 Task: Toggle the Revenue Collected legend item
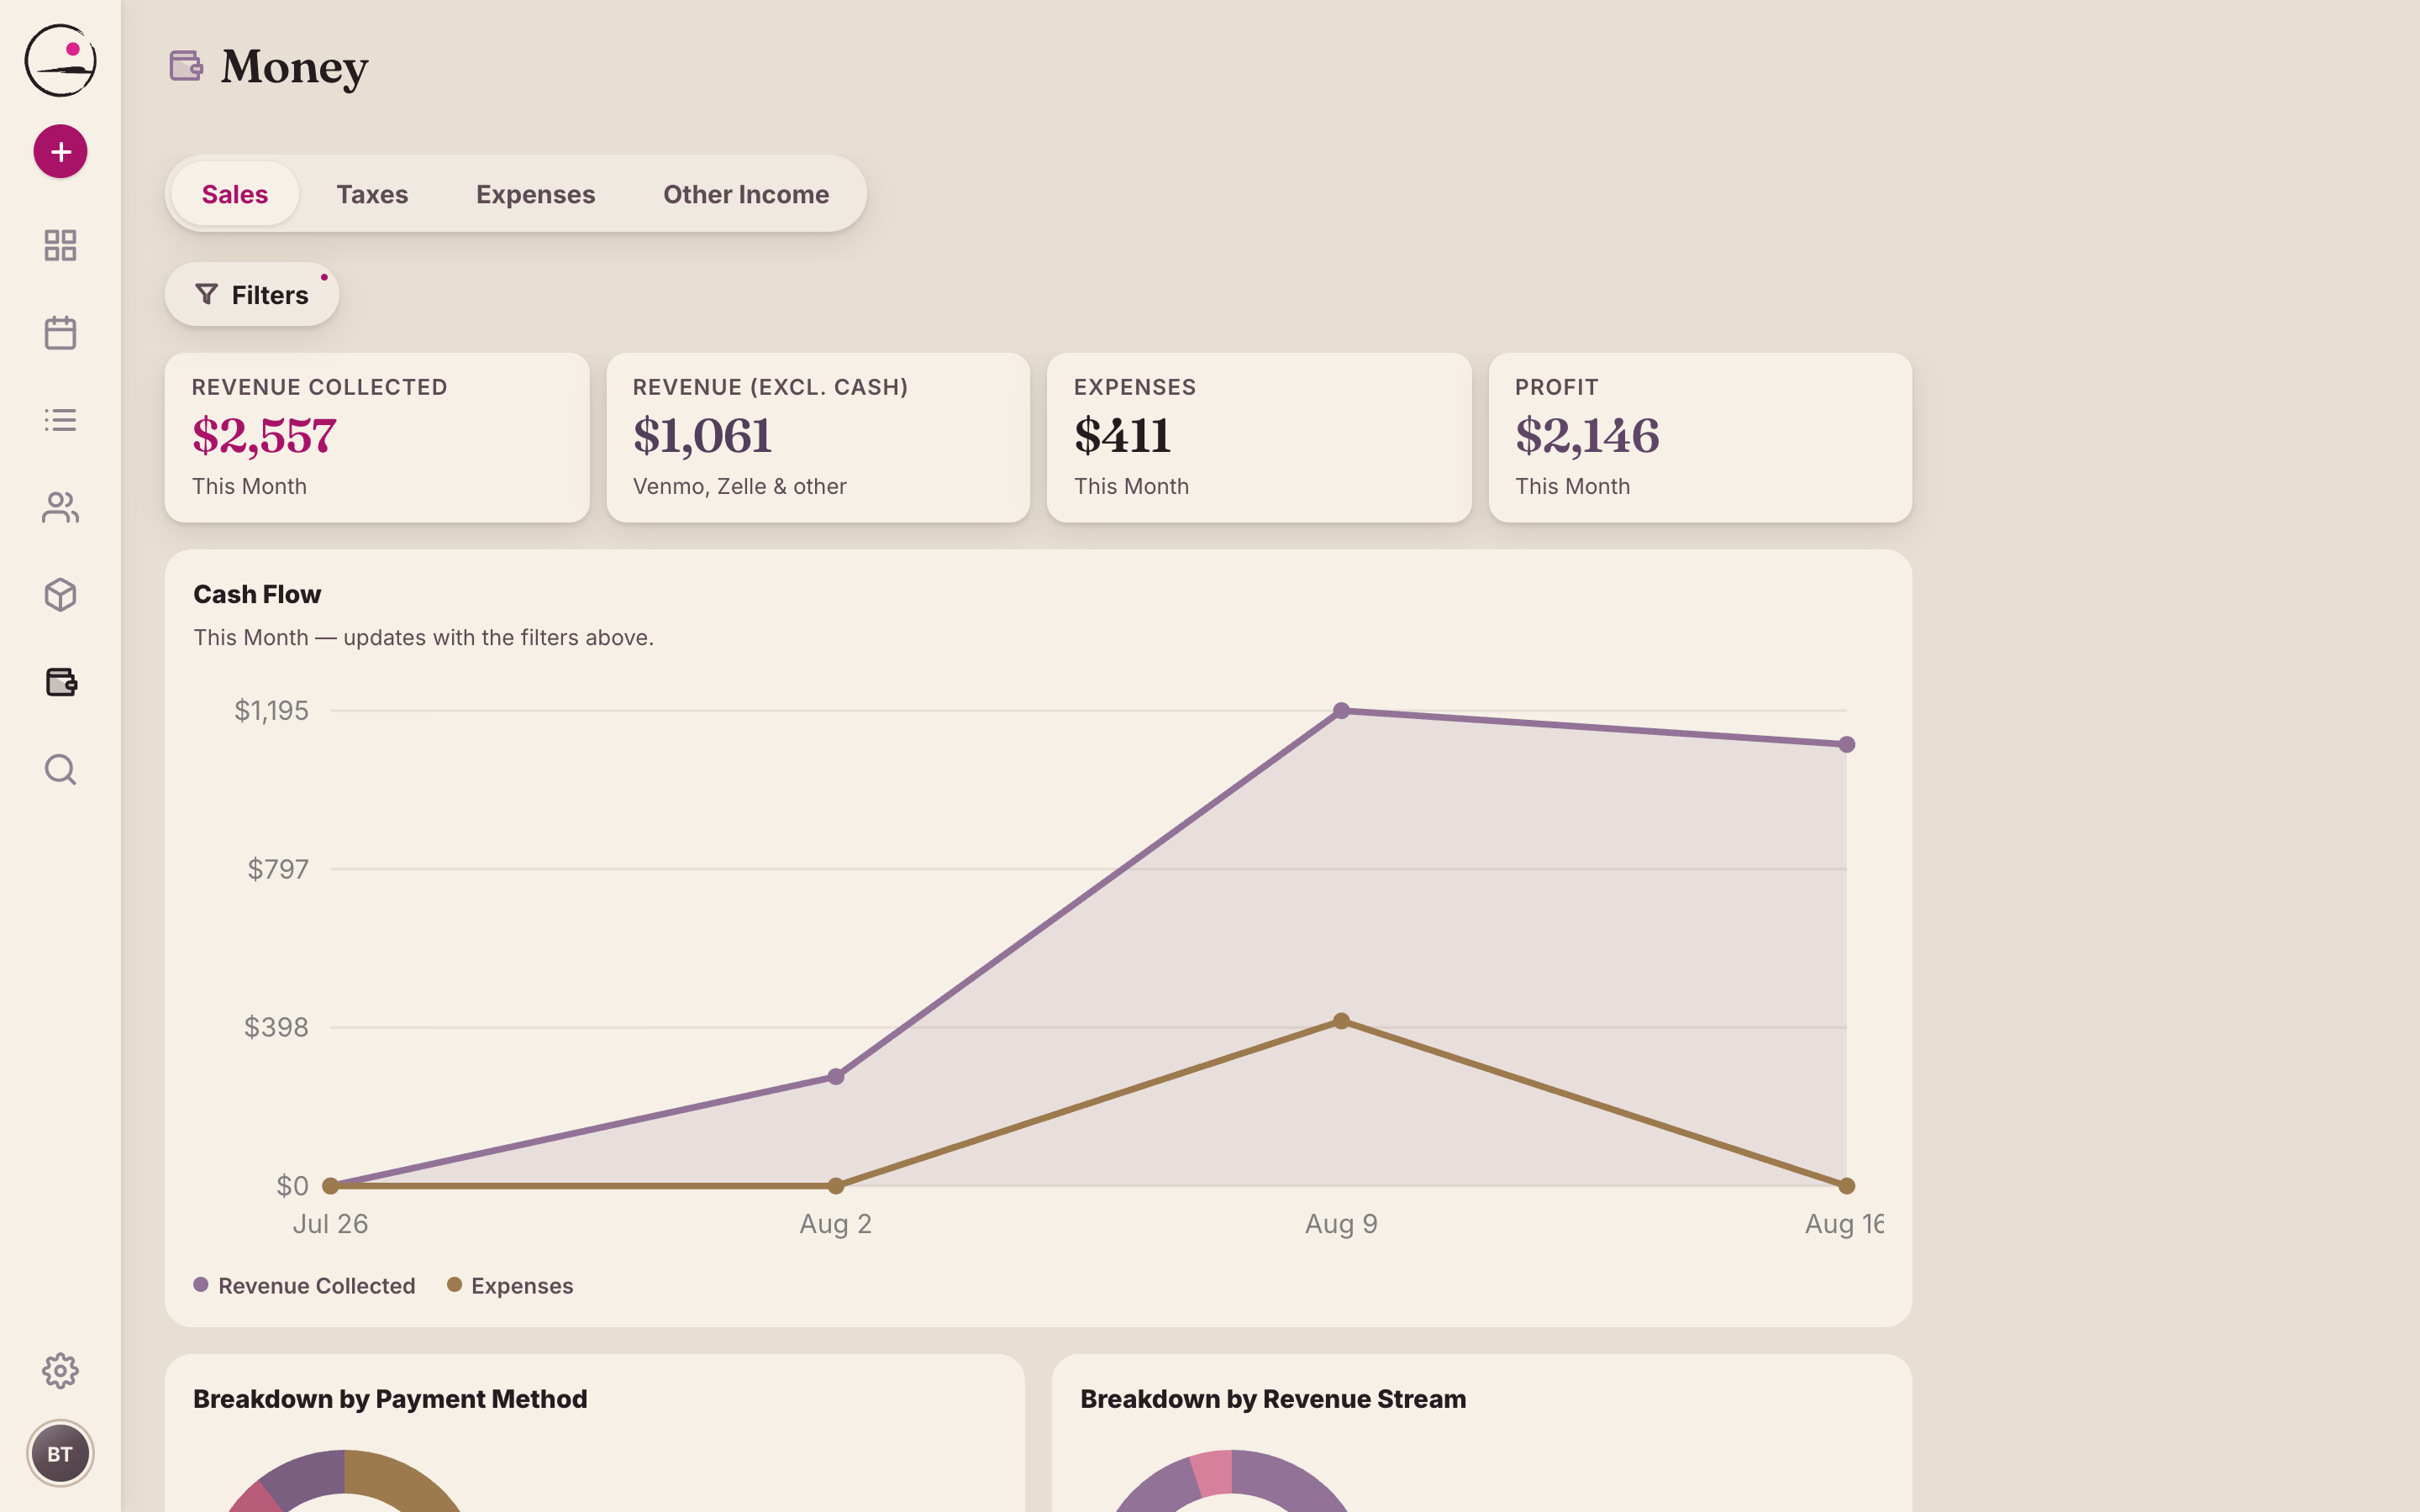[304, 1286]
